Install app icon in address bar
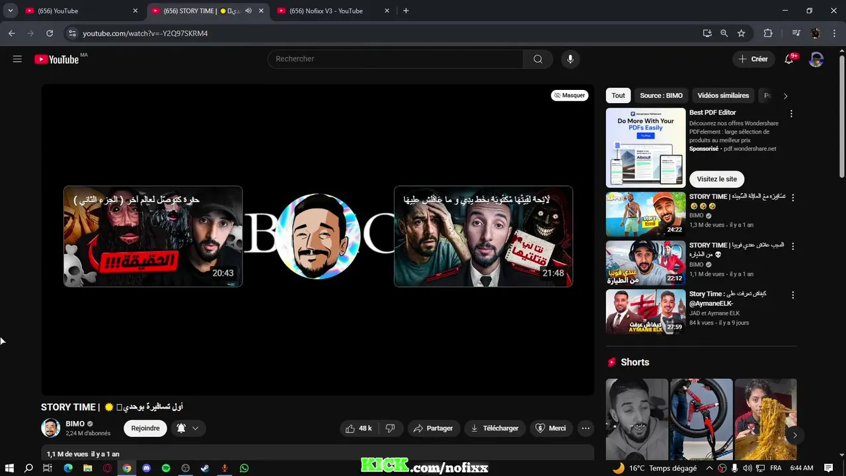846x476 pixels. point(707,33)
